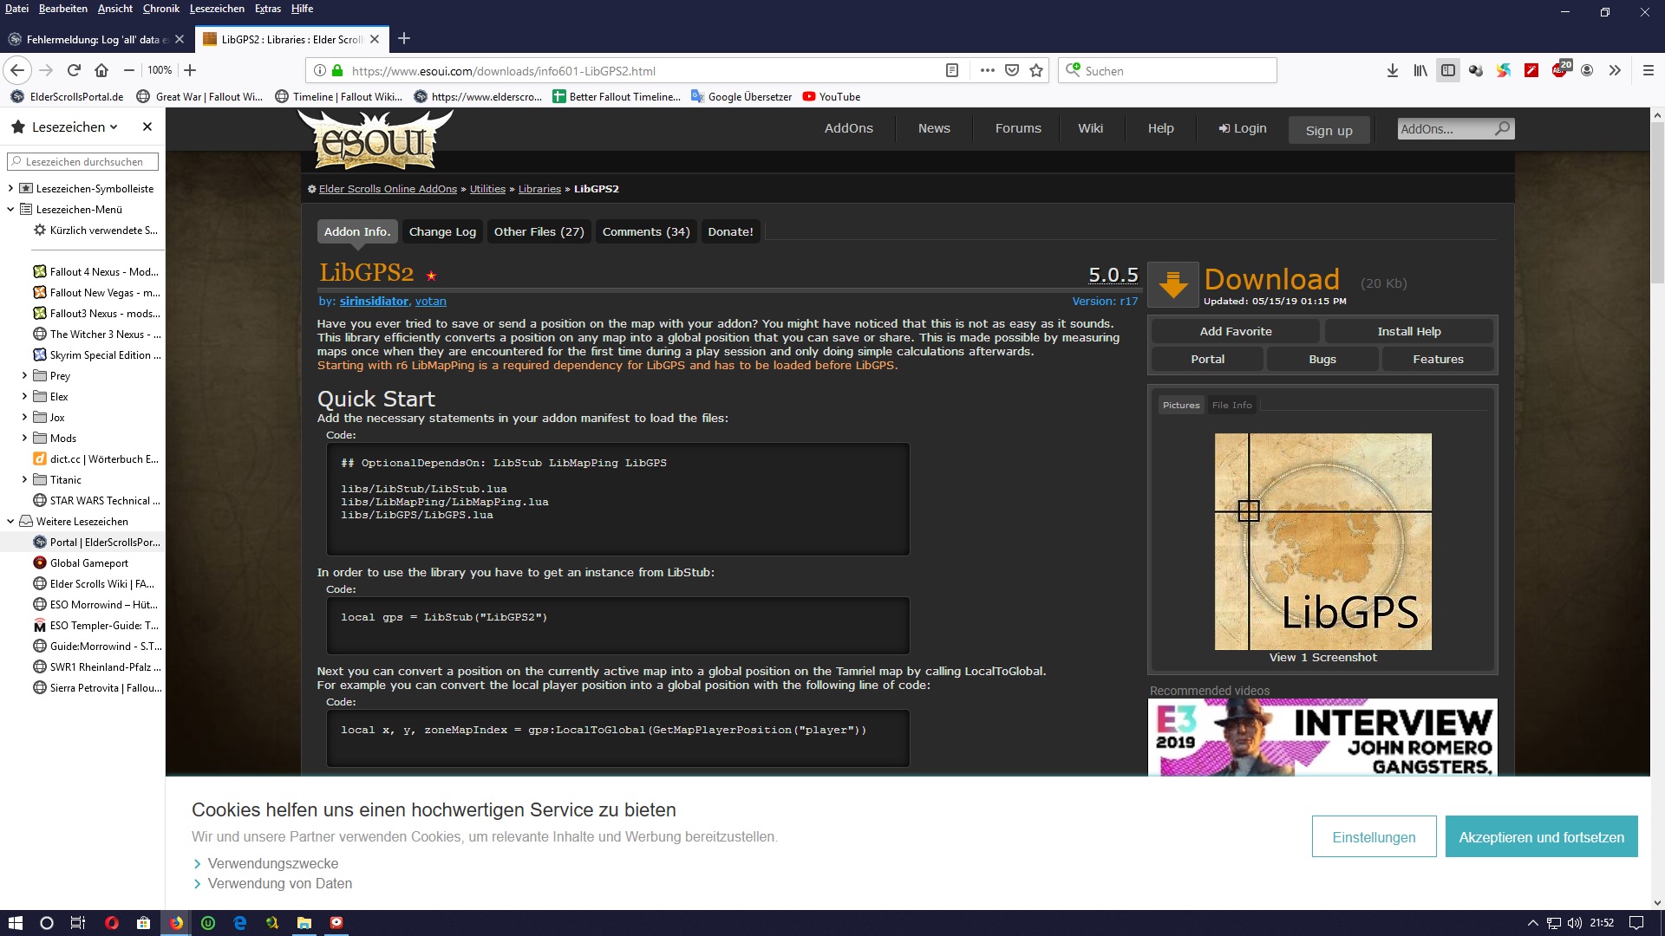1665x936 pixels.
Task: Open the Firefox hamburger menu
Action: tap(1649, 70)
